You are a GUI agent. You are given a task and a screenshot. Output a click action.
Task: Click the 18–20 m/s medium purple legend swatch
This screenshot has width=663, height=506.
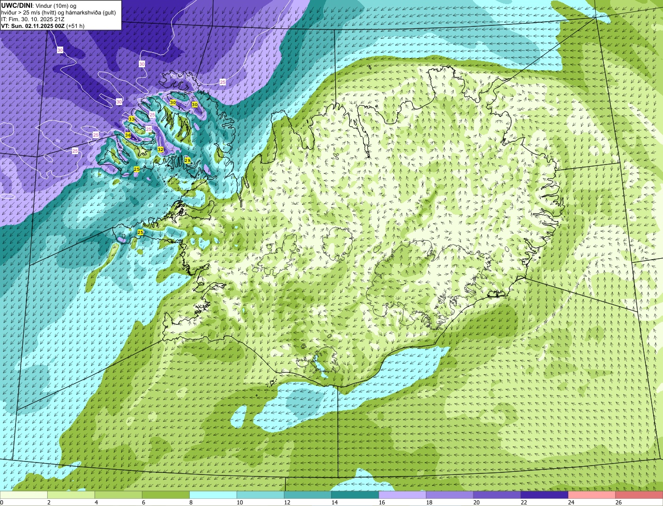point(450,495)
